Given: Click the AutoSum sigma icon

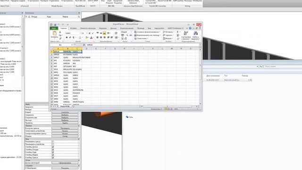Looking at the screenshot, I should click(177, 32).
